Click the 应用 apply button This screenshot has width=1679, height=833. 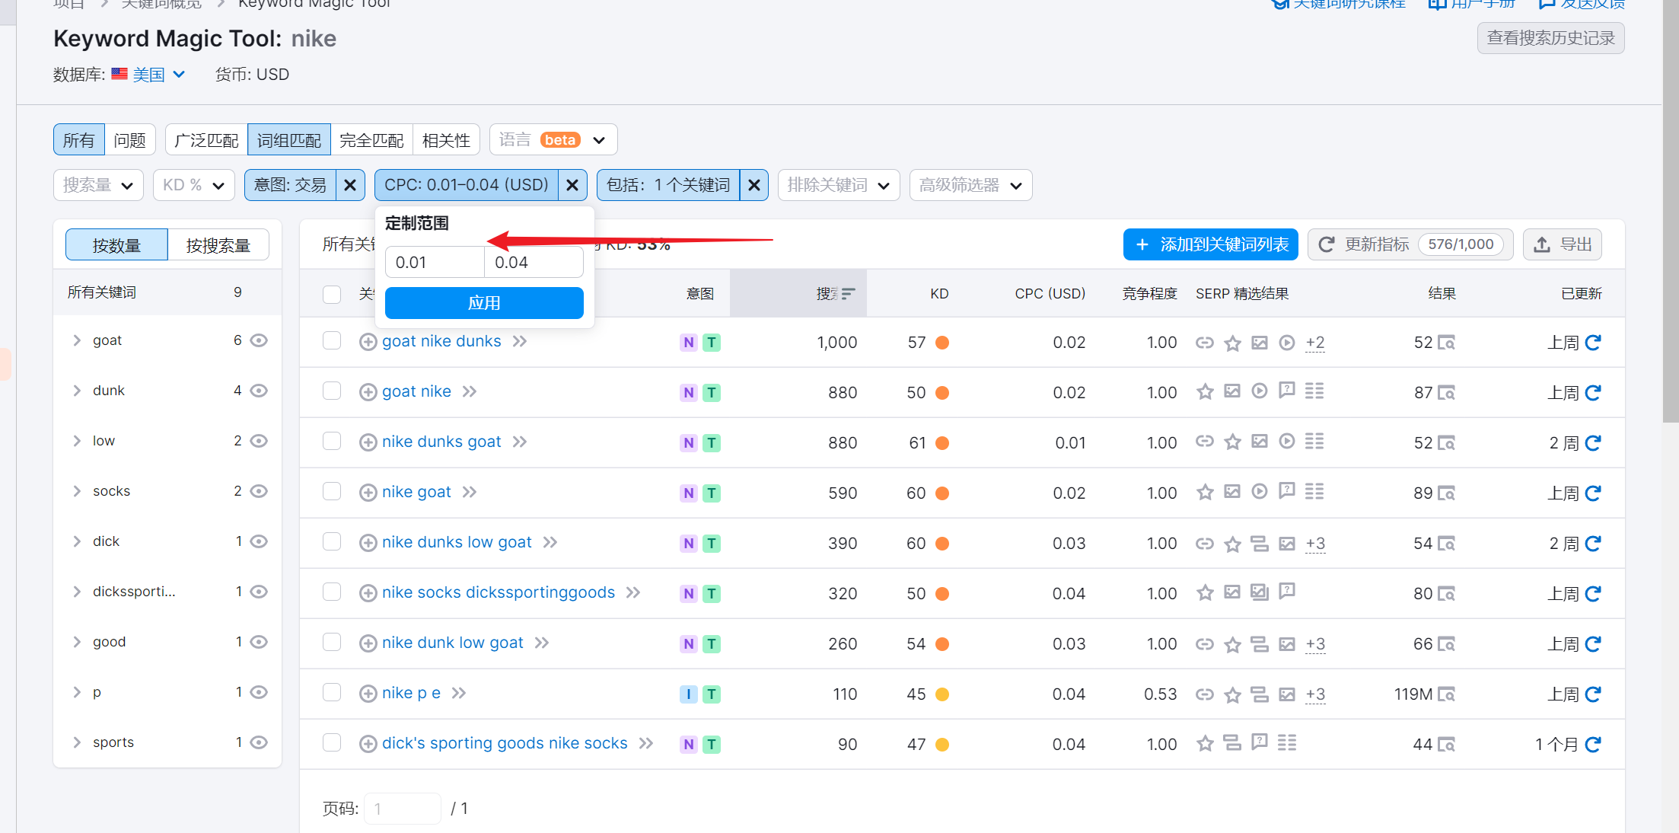(484, 303)
